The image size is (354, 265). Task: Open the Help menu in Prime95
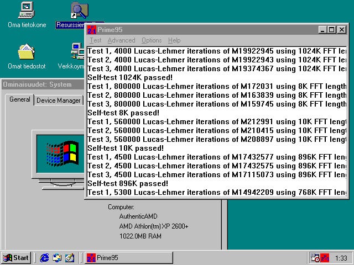click(x=174, y=40)
